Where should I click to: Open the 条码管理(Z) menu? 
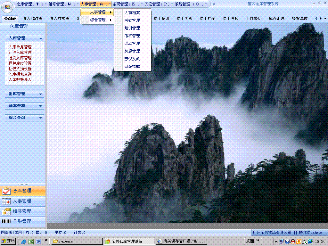pyautogui.click(x=127, y=4)
